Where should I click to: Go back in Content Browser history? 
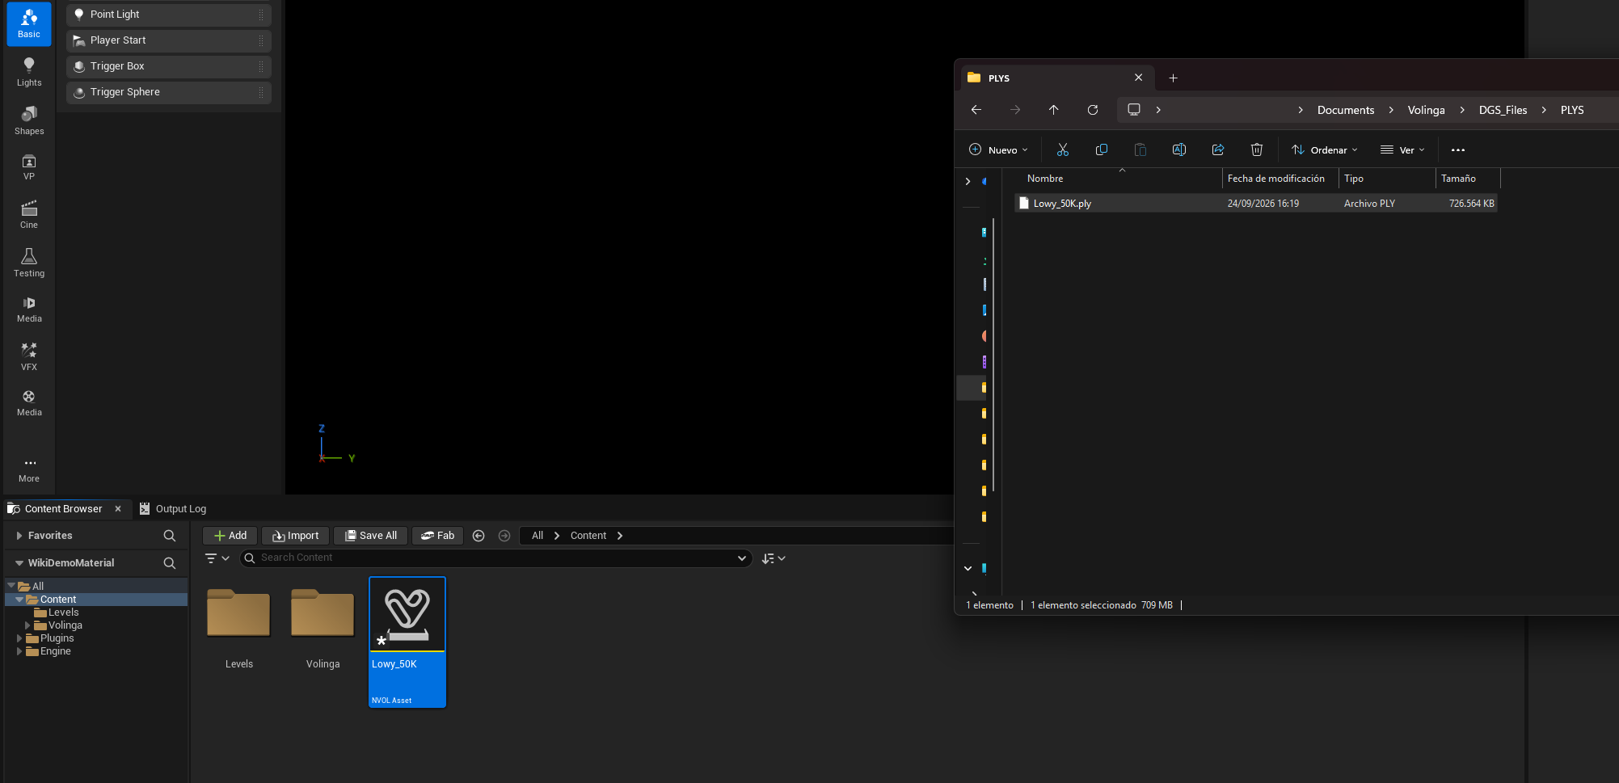coord(479,536)
